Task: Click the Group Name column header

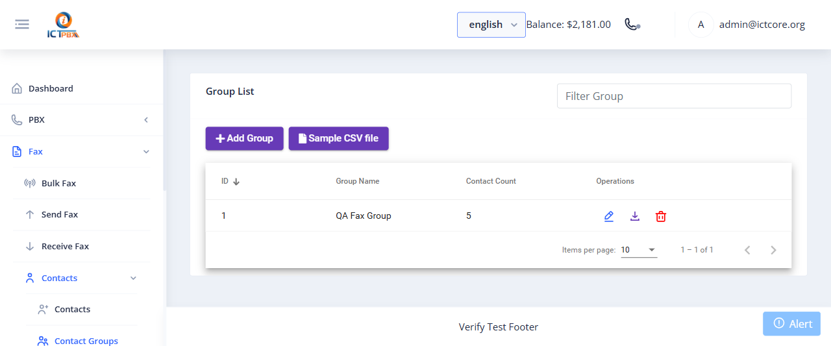Action: 358,181
